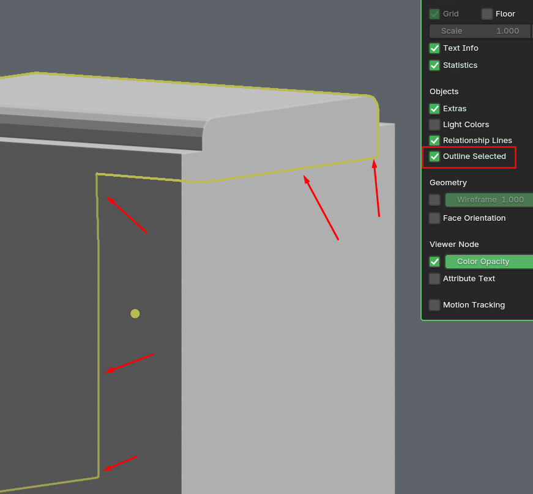Toggle the Extras checkbox
The image size is (533, 494).
point(434,109)
